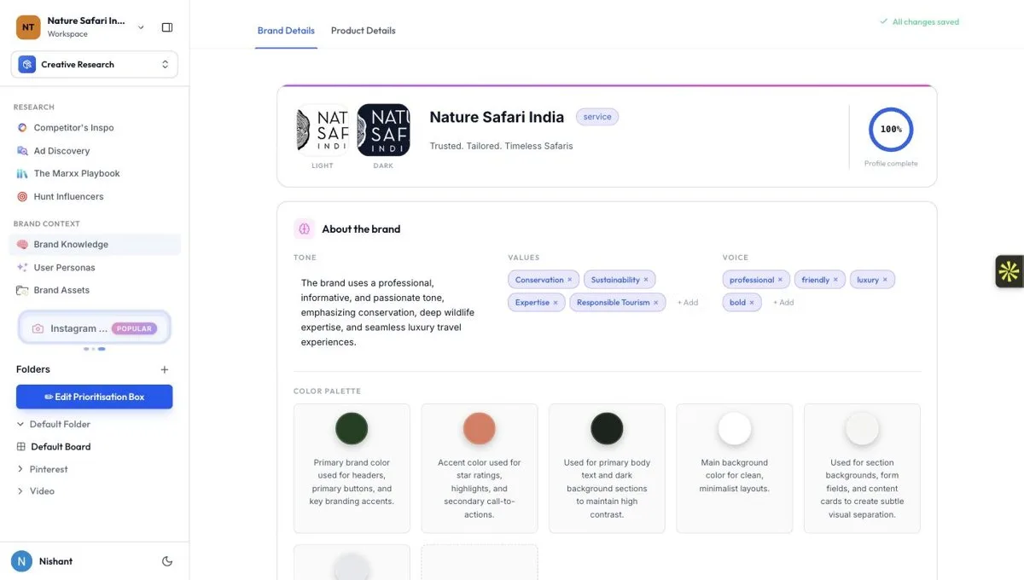Remove the luxury voice tag
The image size is (1024, 580).
click(x=885, y=280)
